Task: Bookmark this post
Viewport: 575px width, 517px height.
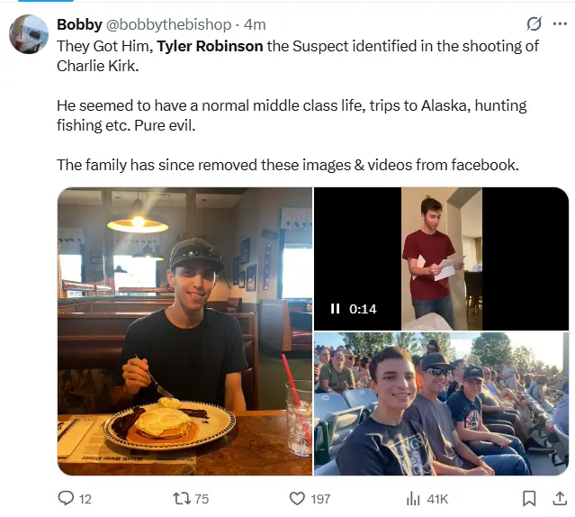Action: click(530, 498)
